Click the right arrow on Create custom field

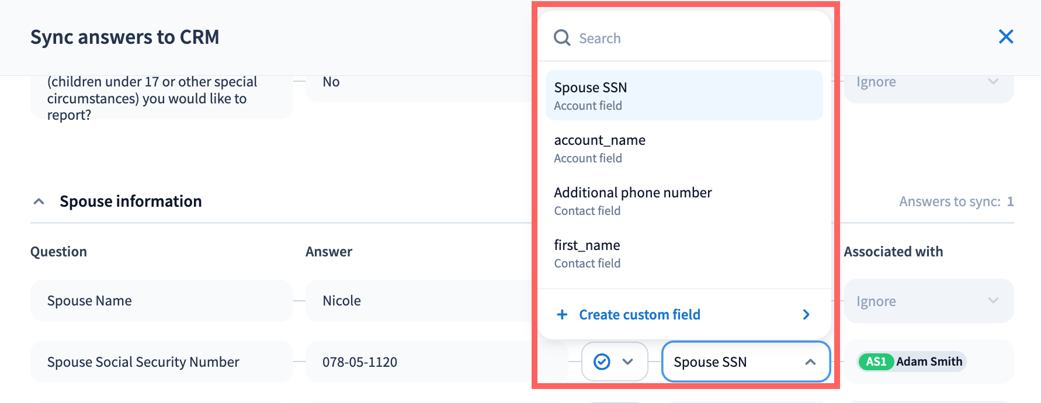tap(806, 315)
